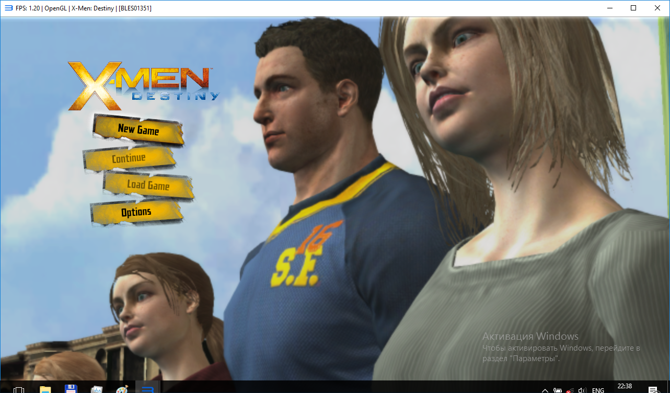Switch the ENG input language indicator
The width and height of the screenshot is (670, 393).
click(x=598, y=390)
